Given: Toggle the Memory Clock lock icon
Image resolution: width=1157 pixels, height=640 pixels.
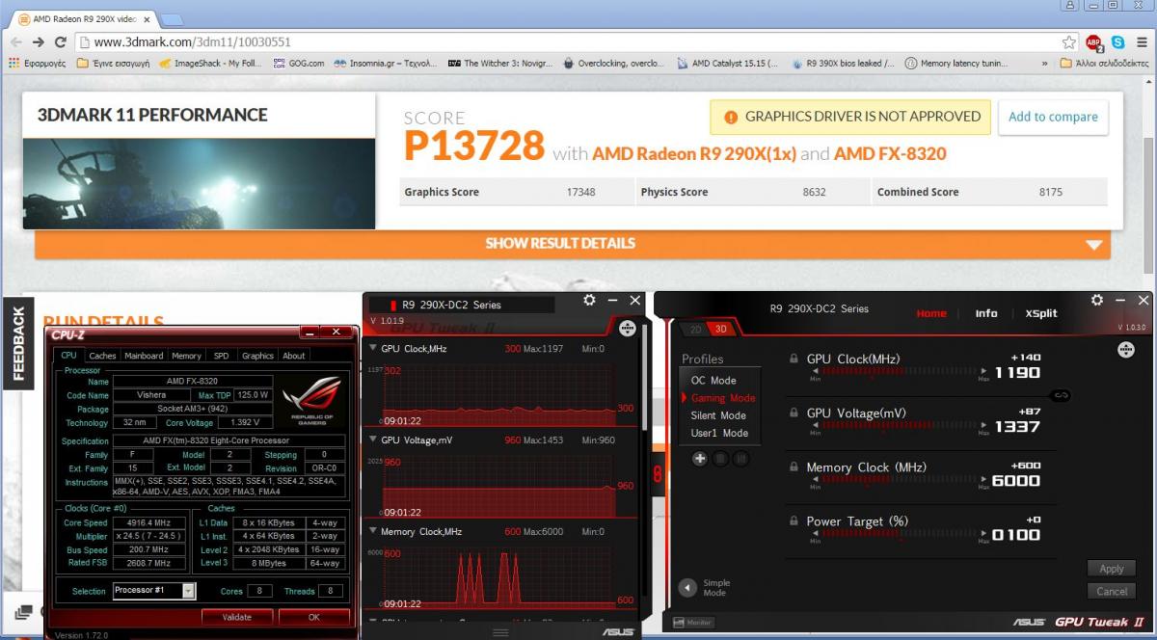Looking at the screenshot, I should [794, 467].
